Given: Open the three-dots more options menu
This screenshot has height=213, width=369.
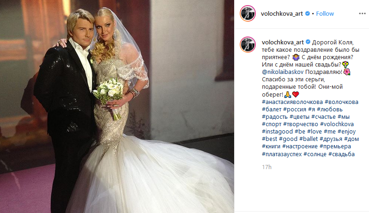Looking at the screenshot, I should (362, 14).
